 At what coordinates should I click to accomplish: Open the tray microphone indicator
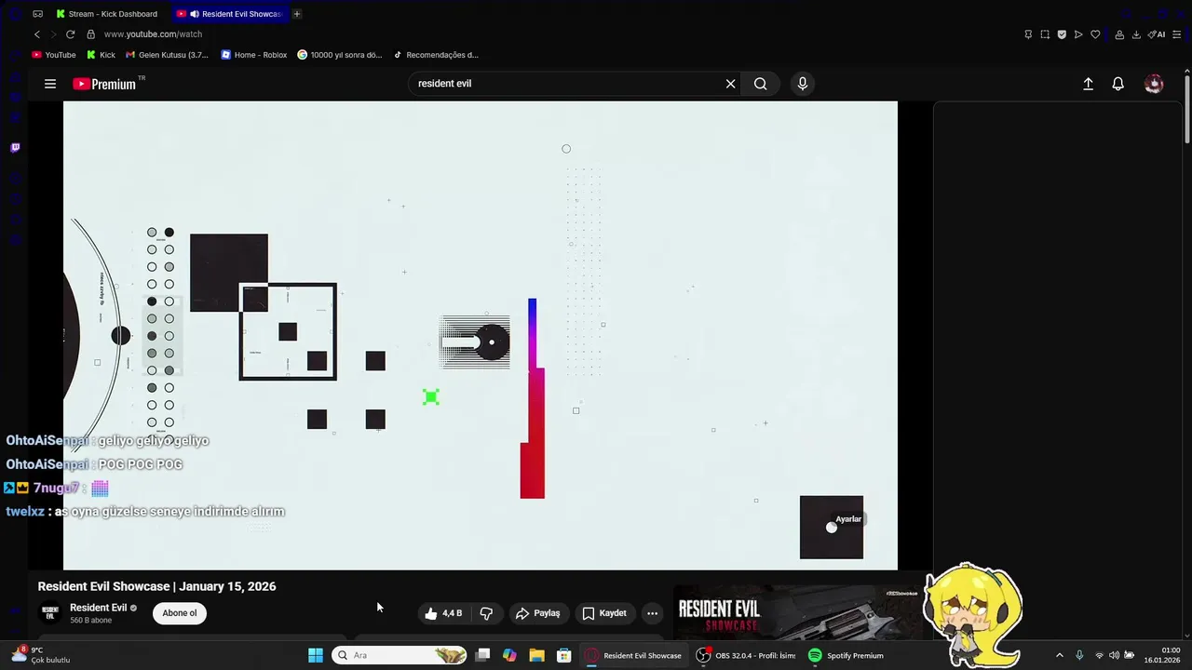pyautogui.click(x=1079, y=655)
